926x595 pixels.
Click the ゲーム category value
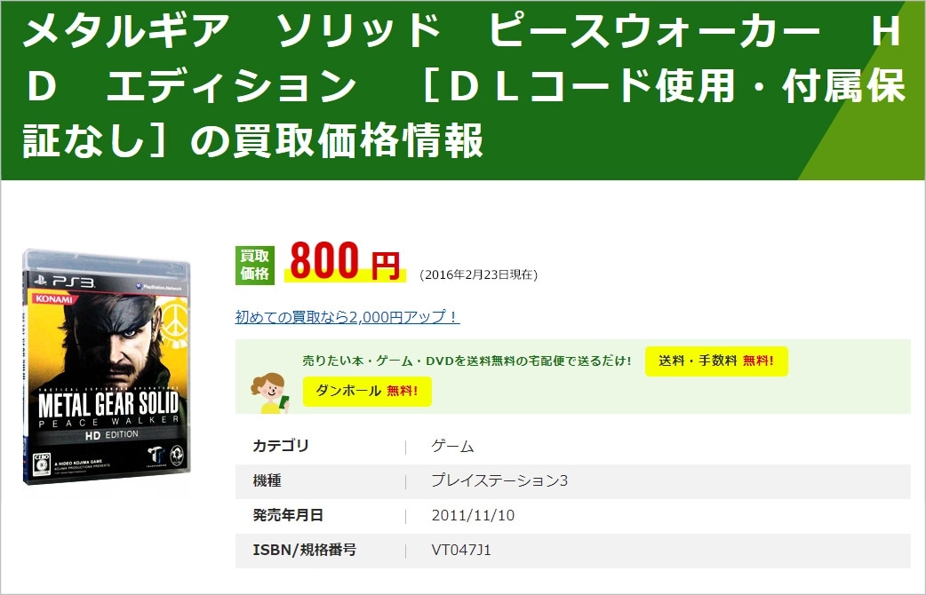[452, 446]
